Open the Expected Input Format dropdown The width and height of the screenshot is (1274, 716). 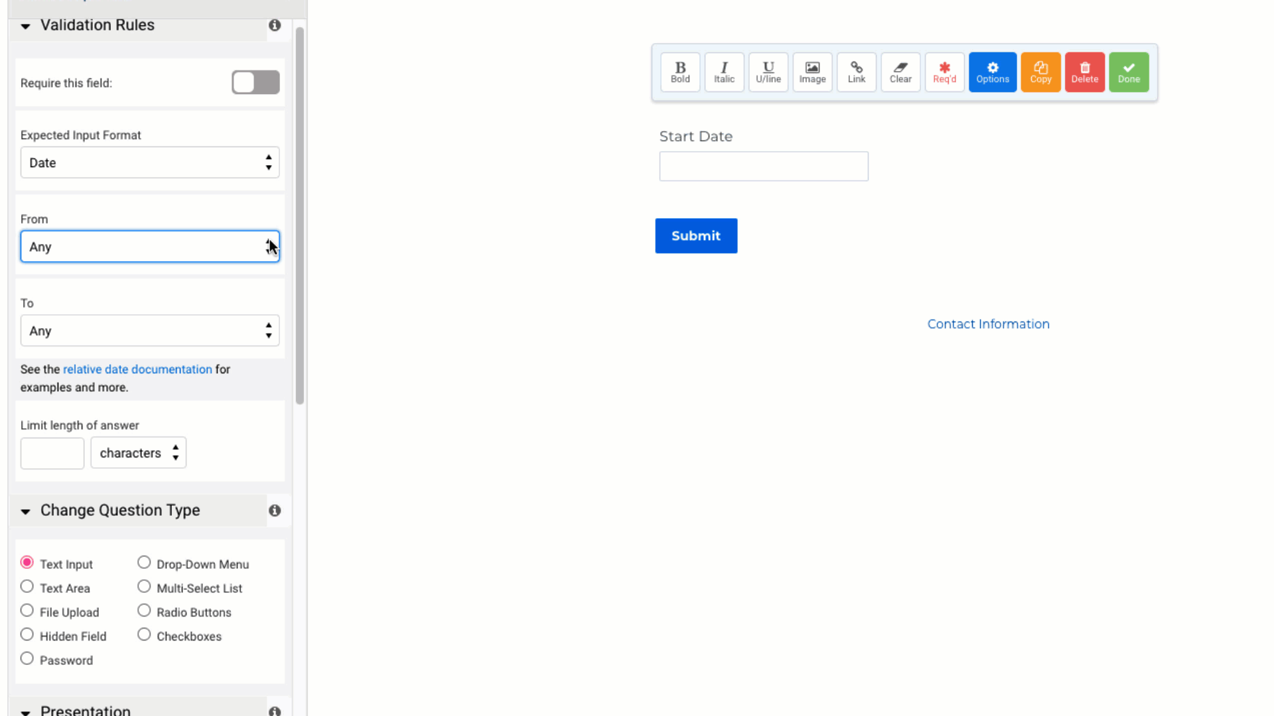coord(149,162)
